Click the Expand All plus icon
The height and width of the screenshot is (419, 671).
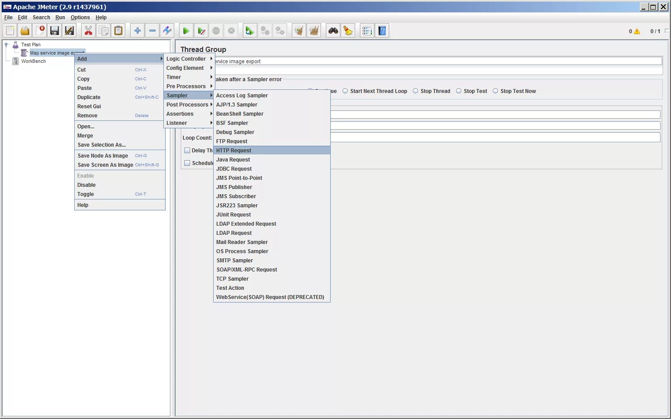[138, 31]
